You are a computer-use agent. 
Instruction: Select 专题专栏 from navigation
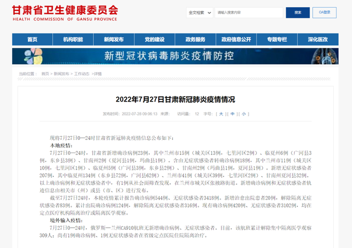[x=277, y=40]
